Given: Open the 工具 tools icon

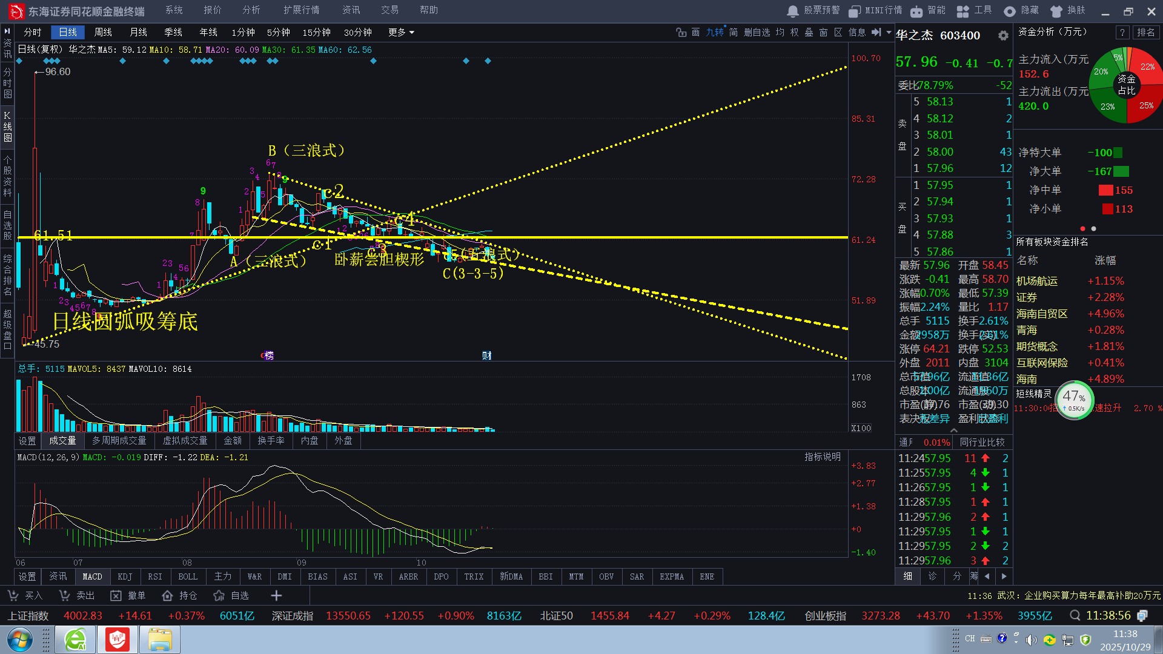Looking at the screenshot, I should (x=963, y=11).
